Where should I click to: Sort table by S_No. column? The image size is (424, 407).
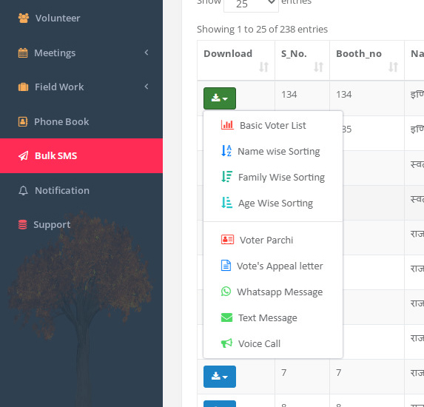[x=302, y=60]
